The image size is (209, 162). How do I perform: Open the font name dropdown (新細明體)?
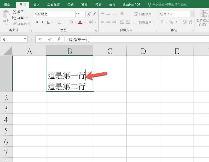pos(73,14)
